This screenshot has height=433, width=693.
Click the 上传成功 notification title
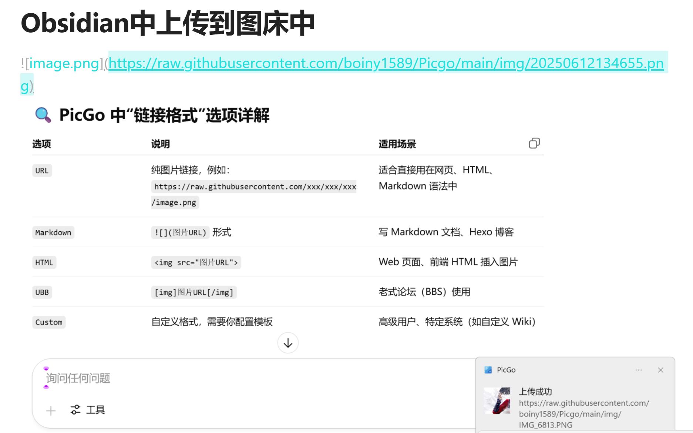(535, 392)
